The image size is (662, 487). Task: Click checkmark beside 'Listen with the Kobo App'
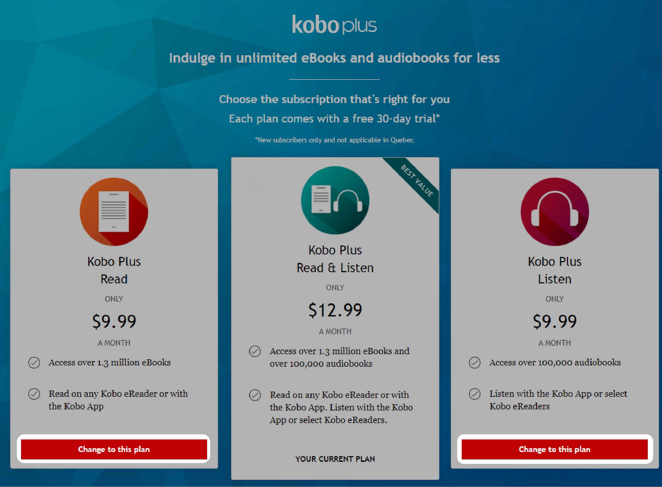(x=475, y=394)
